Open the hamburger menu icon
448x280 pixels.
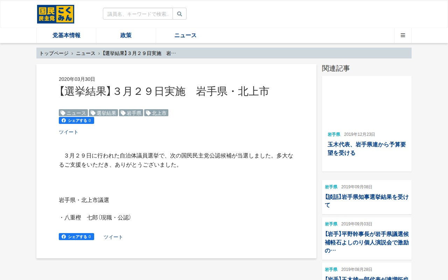tap(403, 35)
